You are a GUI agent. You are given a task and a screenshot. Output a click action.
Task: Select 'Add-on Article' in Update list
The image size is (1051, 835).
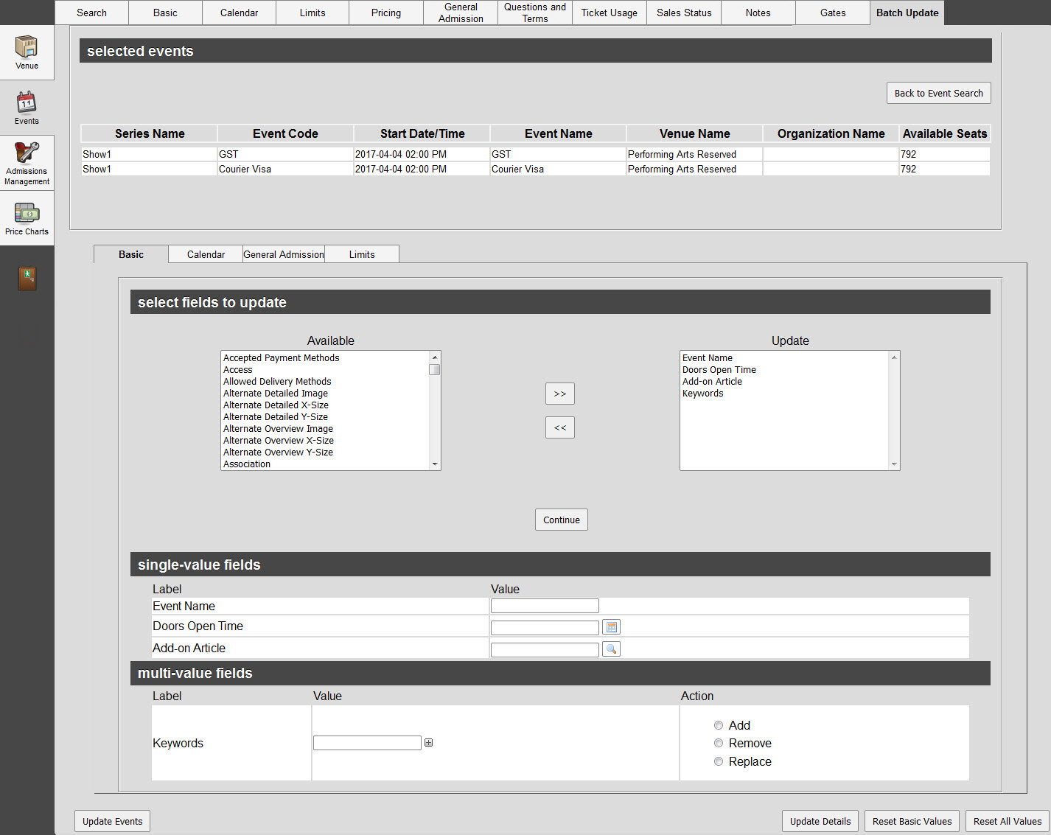click(x=712, y=382)
